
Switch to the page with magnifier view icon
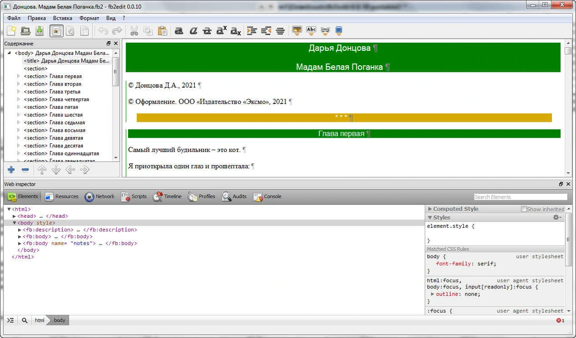(70, 31)
